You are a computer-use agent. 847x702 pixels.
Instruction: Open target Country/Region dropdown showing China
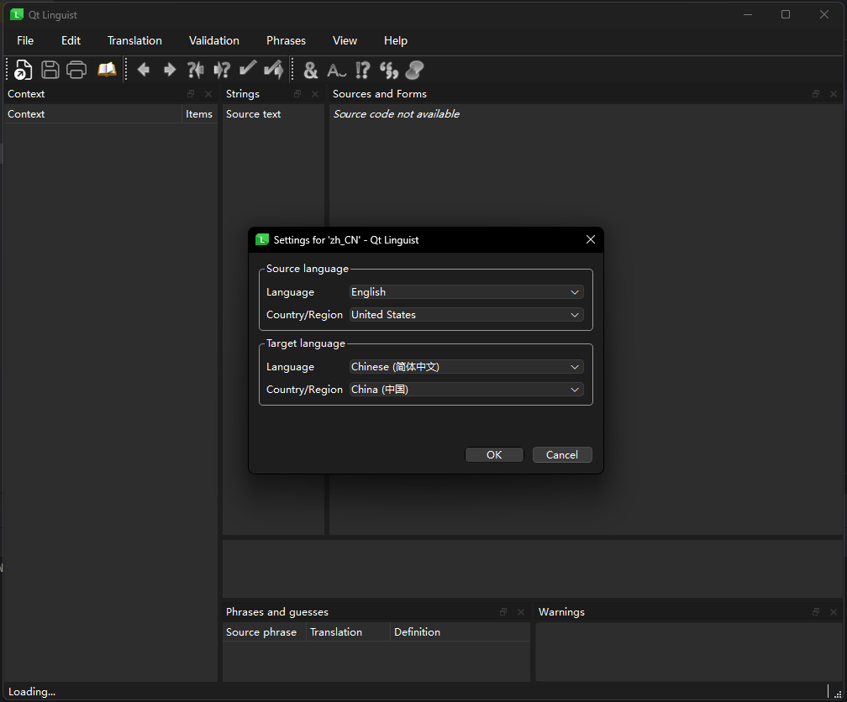coord(466,390)
